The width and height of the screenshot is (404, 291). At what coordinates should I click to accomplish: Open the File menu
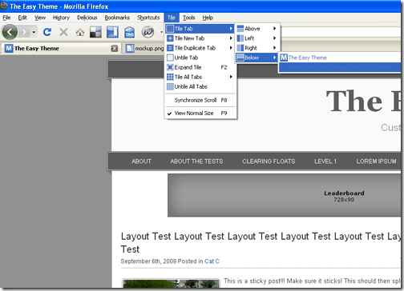tap(6, 18)
